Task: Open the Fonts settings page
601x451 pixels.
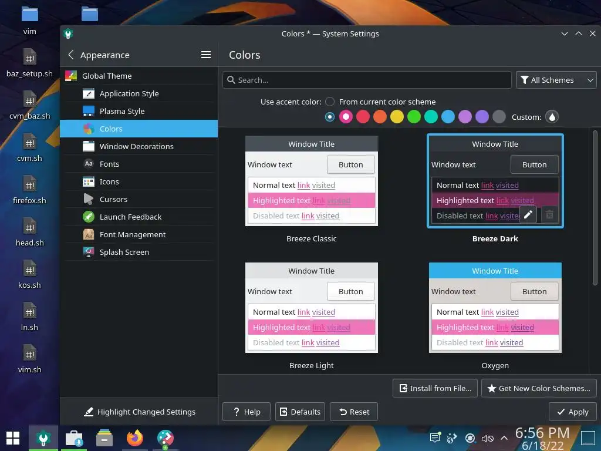Action: pos(139,164)
